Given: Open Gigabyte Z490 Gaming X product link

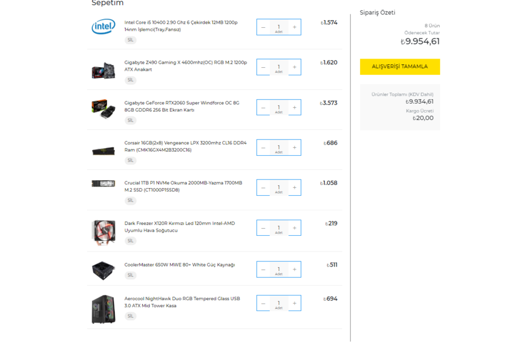Looking at the screenshot, I should click(x=186, y=66).
